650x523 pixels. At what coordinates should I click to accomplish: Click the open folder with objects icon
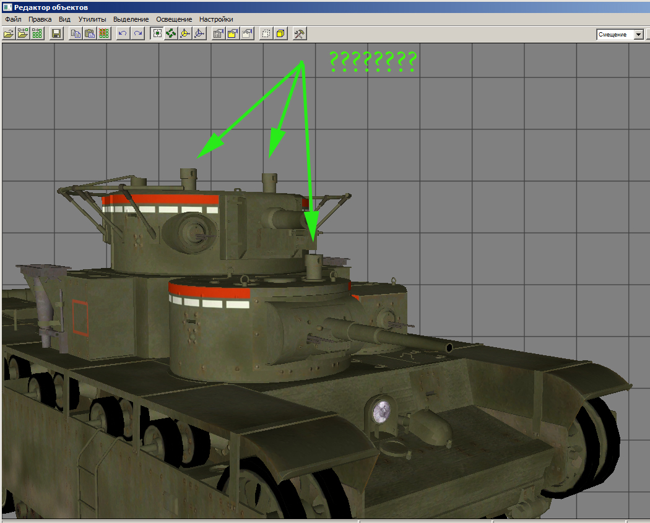(23, 33)
